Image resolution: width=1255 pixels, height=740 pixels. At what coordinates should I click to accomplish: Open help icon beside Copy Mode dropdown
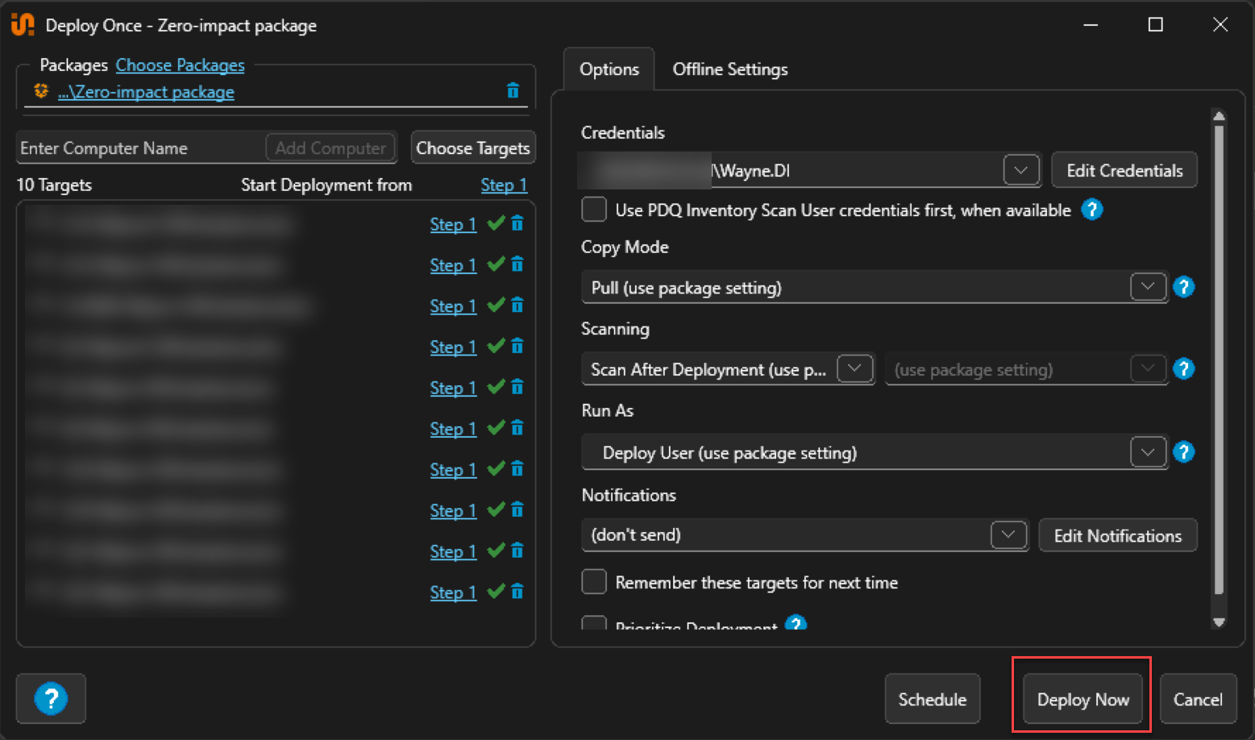1183,287
